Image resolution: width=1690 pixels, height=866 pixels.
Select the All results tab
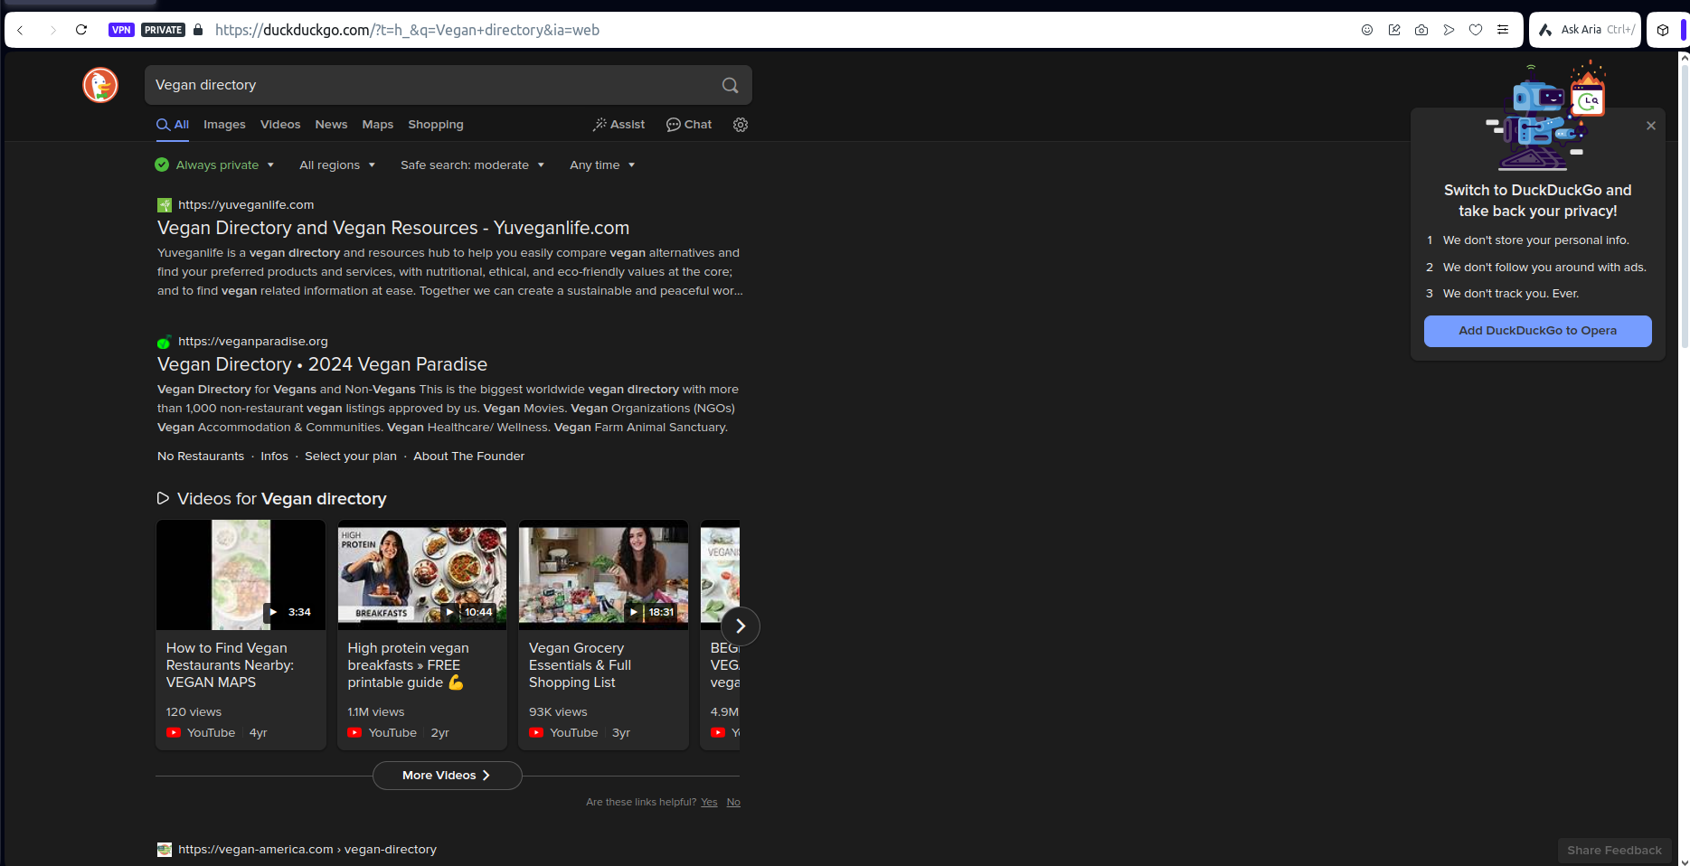click(x=173, y=125)
